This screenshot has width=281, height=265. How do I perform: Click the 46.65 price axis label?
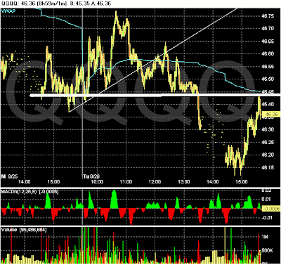(268, 41)
